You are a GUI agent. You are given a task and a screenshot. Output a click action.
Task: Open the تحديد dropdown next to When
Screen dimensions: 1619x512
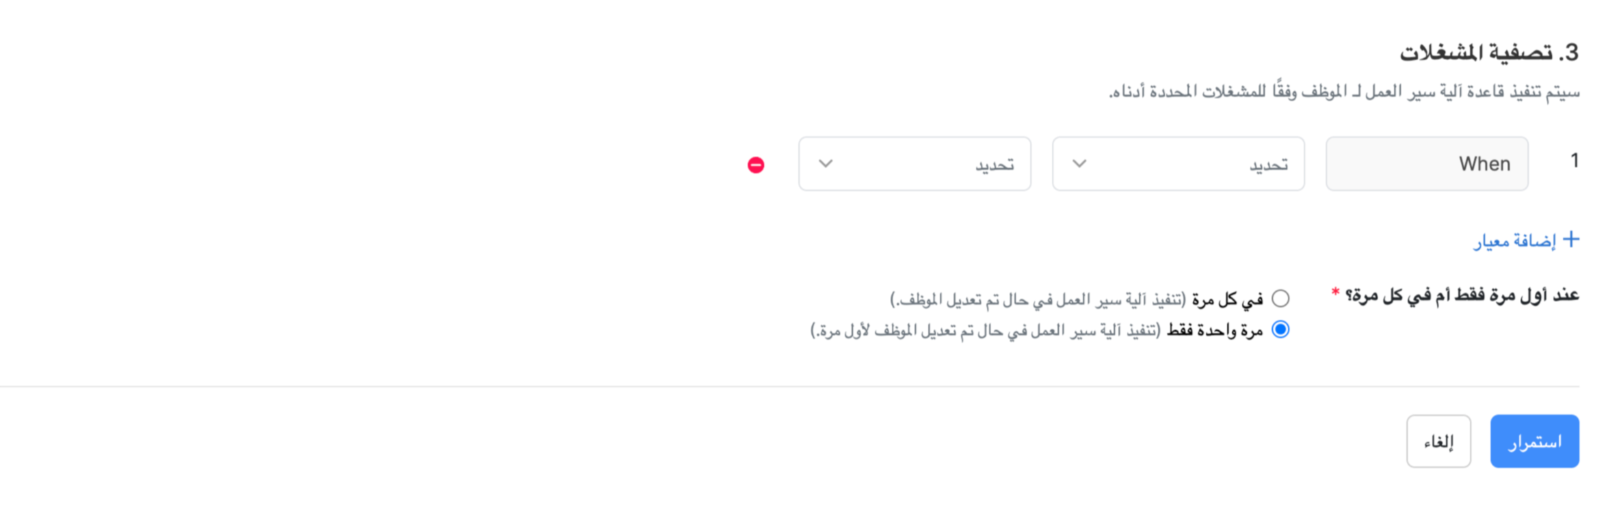coord(1178,164)
